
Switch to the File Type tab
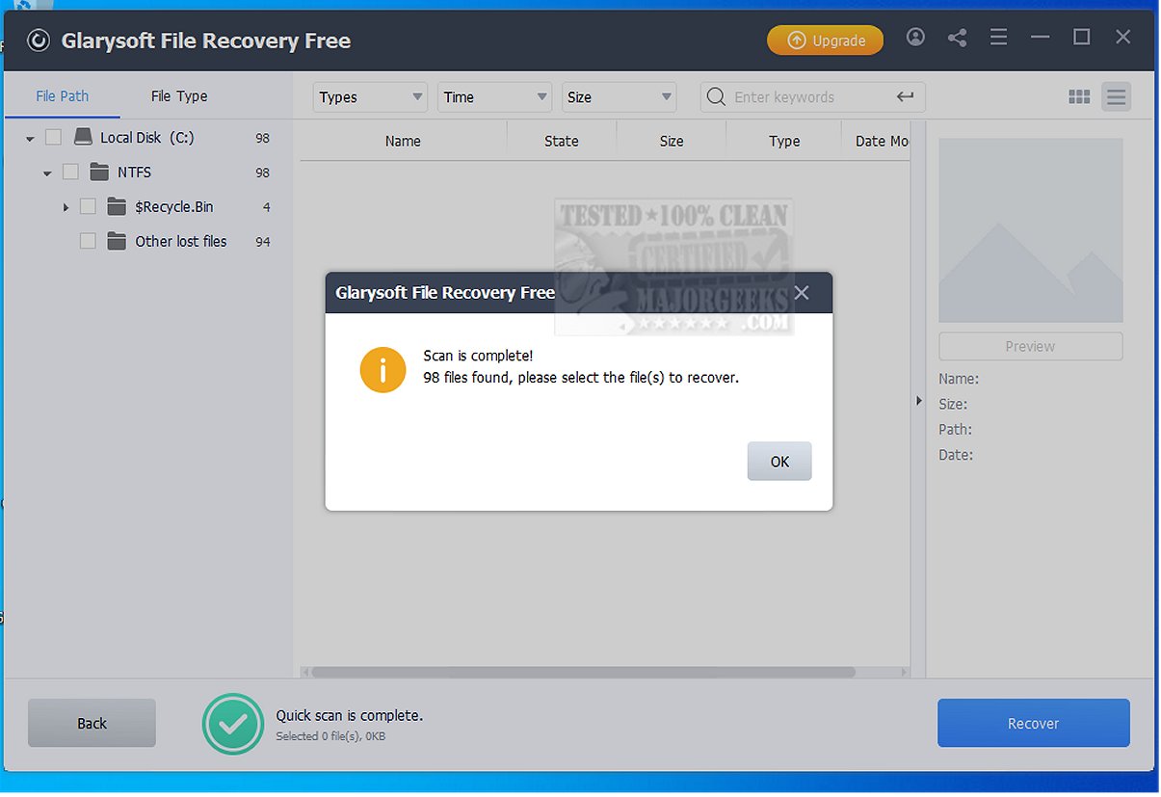point(178,95)
